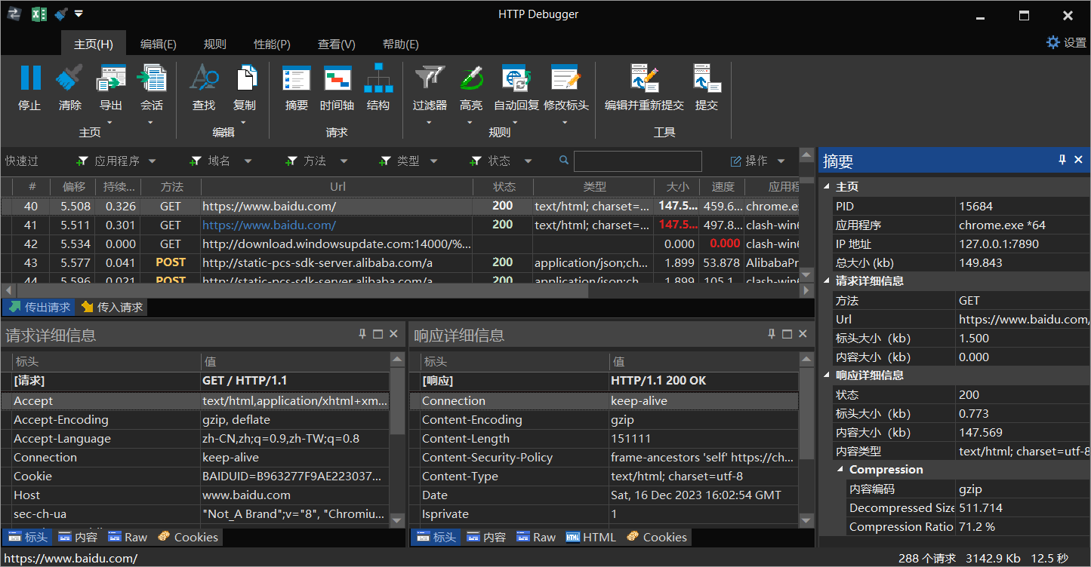Open the 操作 dropdown menu

(757, 161)
